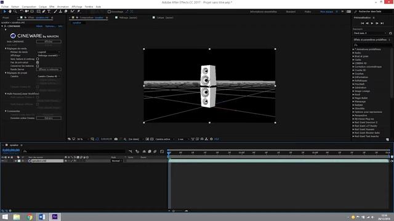394x221 pixels.
Task: Collapse 'Réglages de projet' section
Action: coord(6,73)
